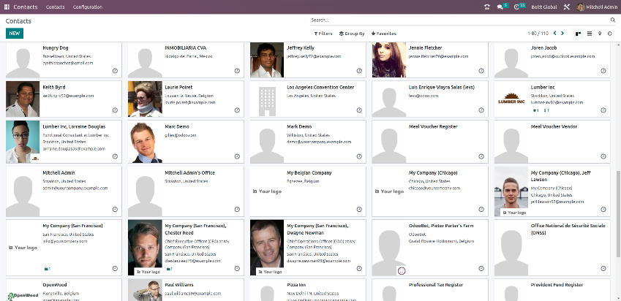This screenshot has width=621, height=301.
Task: Switch to the map view icon
Action: [600, 34]
